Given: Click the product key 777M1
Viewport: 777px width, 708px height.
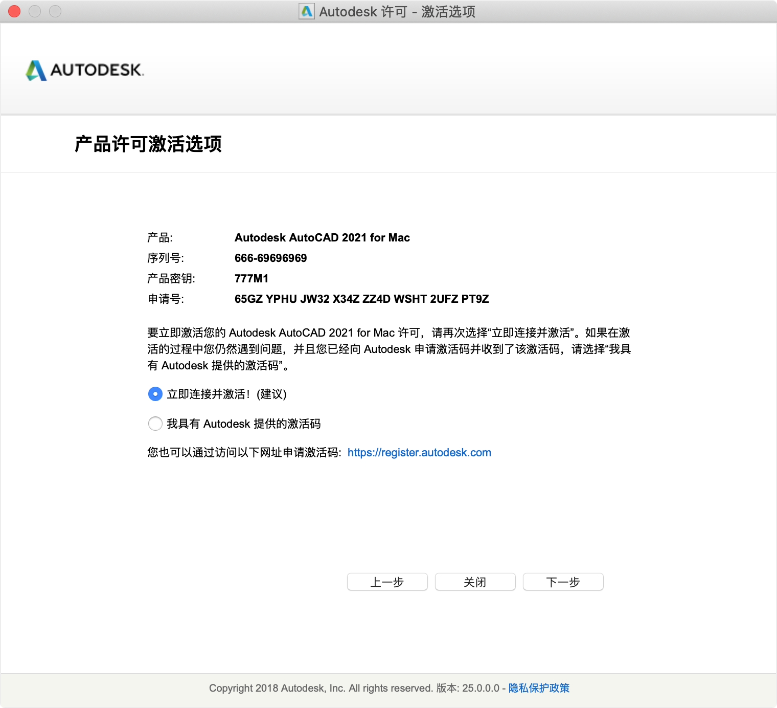Looking at the screenshot, I should pos(251,279).
